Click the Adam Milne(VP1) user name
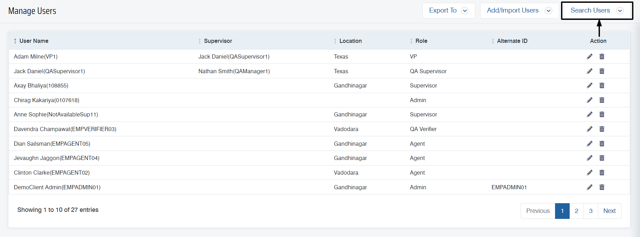The image size is (640, 237). coord(36,56)
